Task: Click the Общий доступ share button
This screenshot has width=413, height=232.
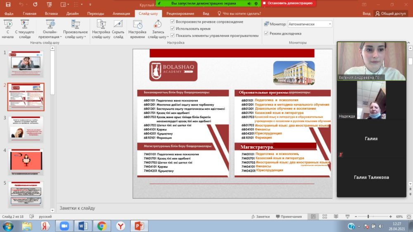Action: click(391, 14)
